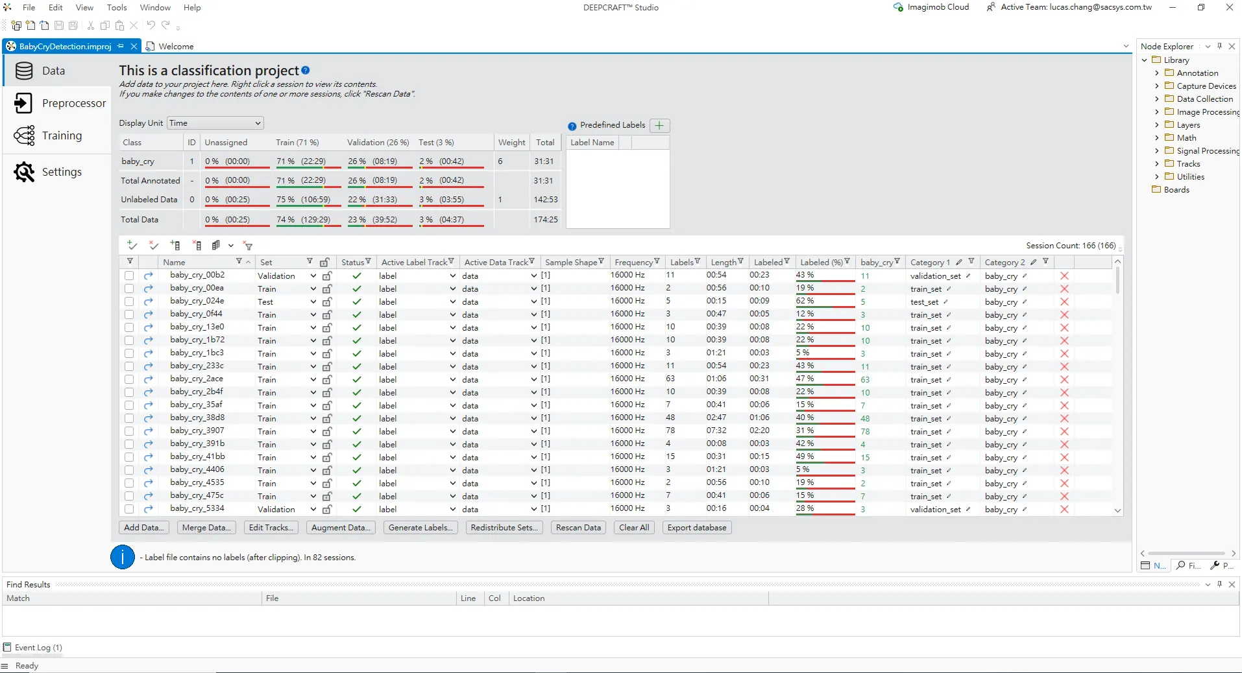Open the Display Unit dropdown
This screenshot has height=673, width=1242.
[215, 123]
